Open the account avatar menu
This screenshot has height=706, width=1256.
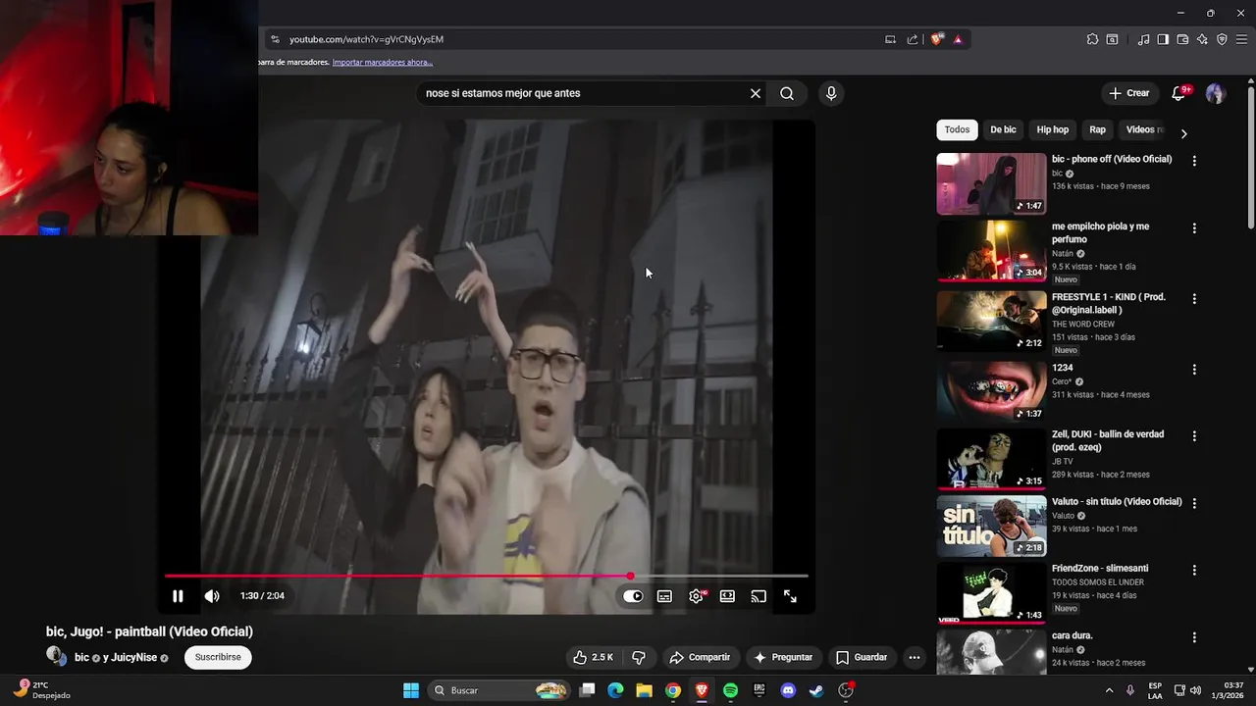(1215, 93)
